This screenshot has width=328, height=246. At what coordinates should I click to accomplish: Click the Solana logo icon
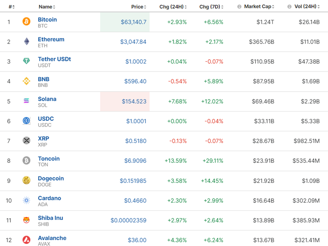[26, 101]
